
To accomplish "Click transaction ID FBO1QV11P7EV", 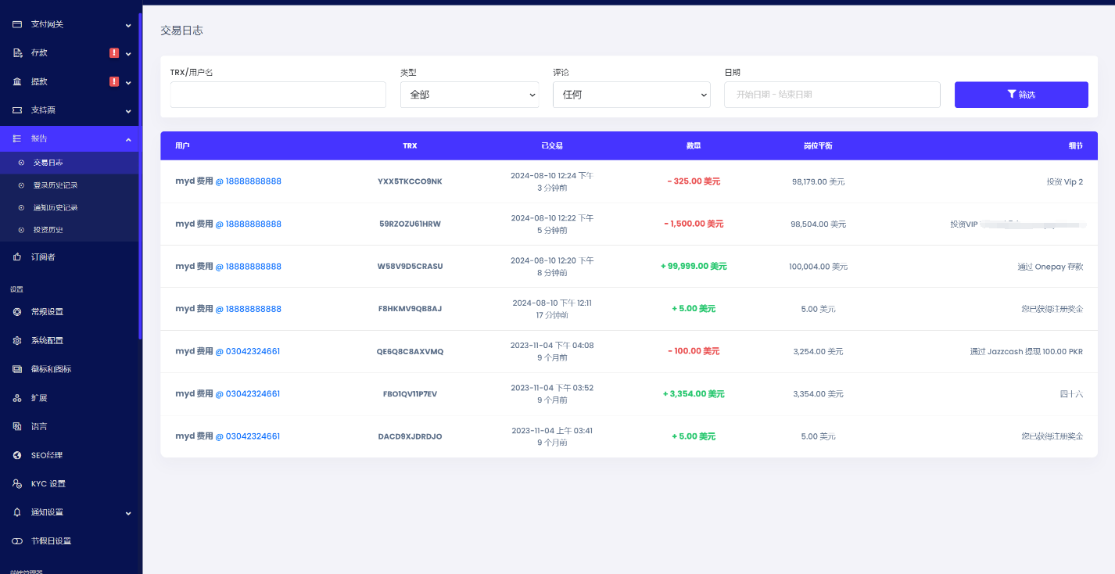I will click(410, 394).
